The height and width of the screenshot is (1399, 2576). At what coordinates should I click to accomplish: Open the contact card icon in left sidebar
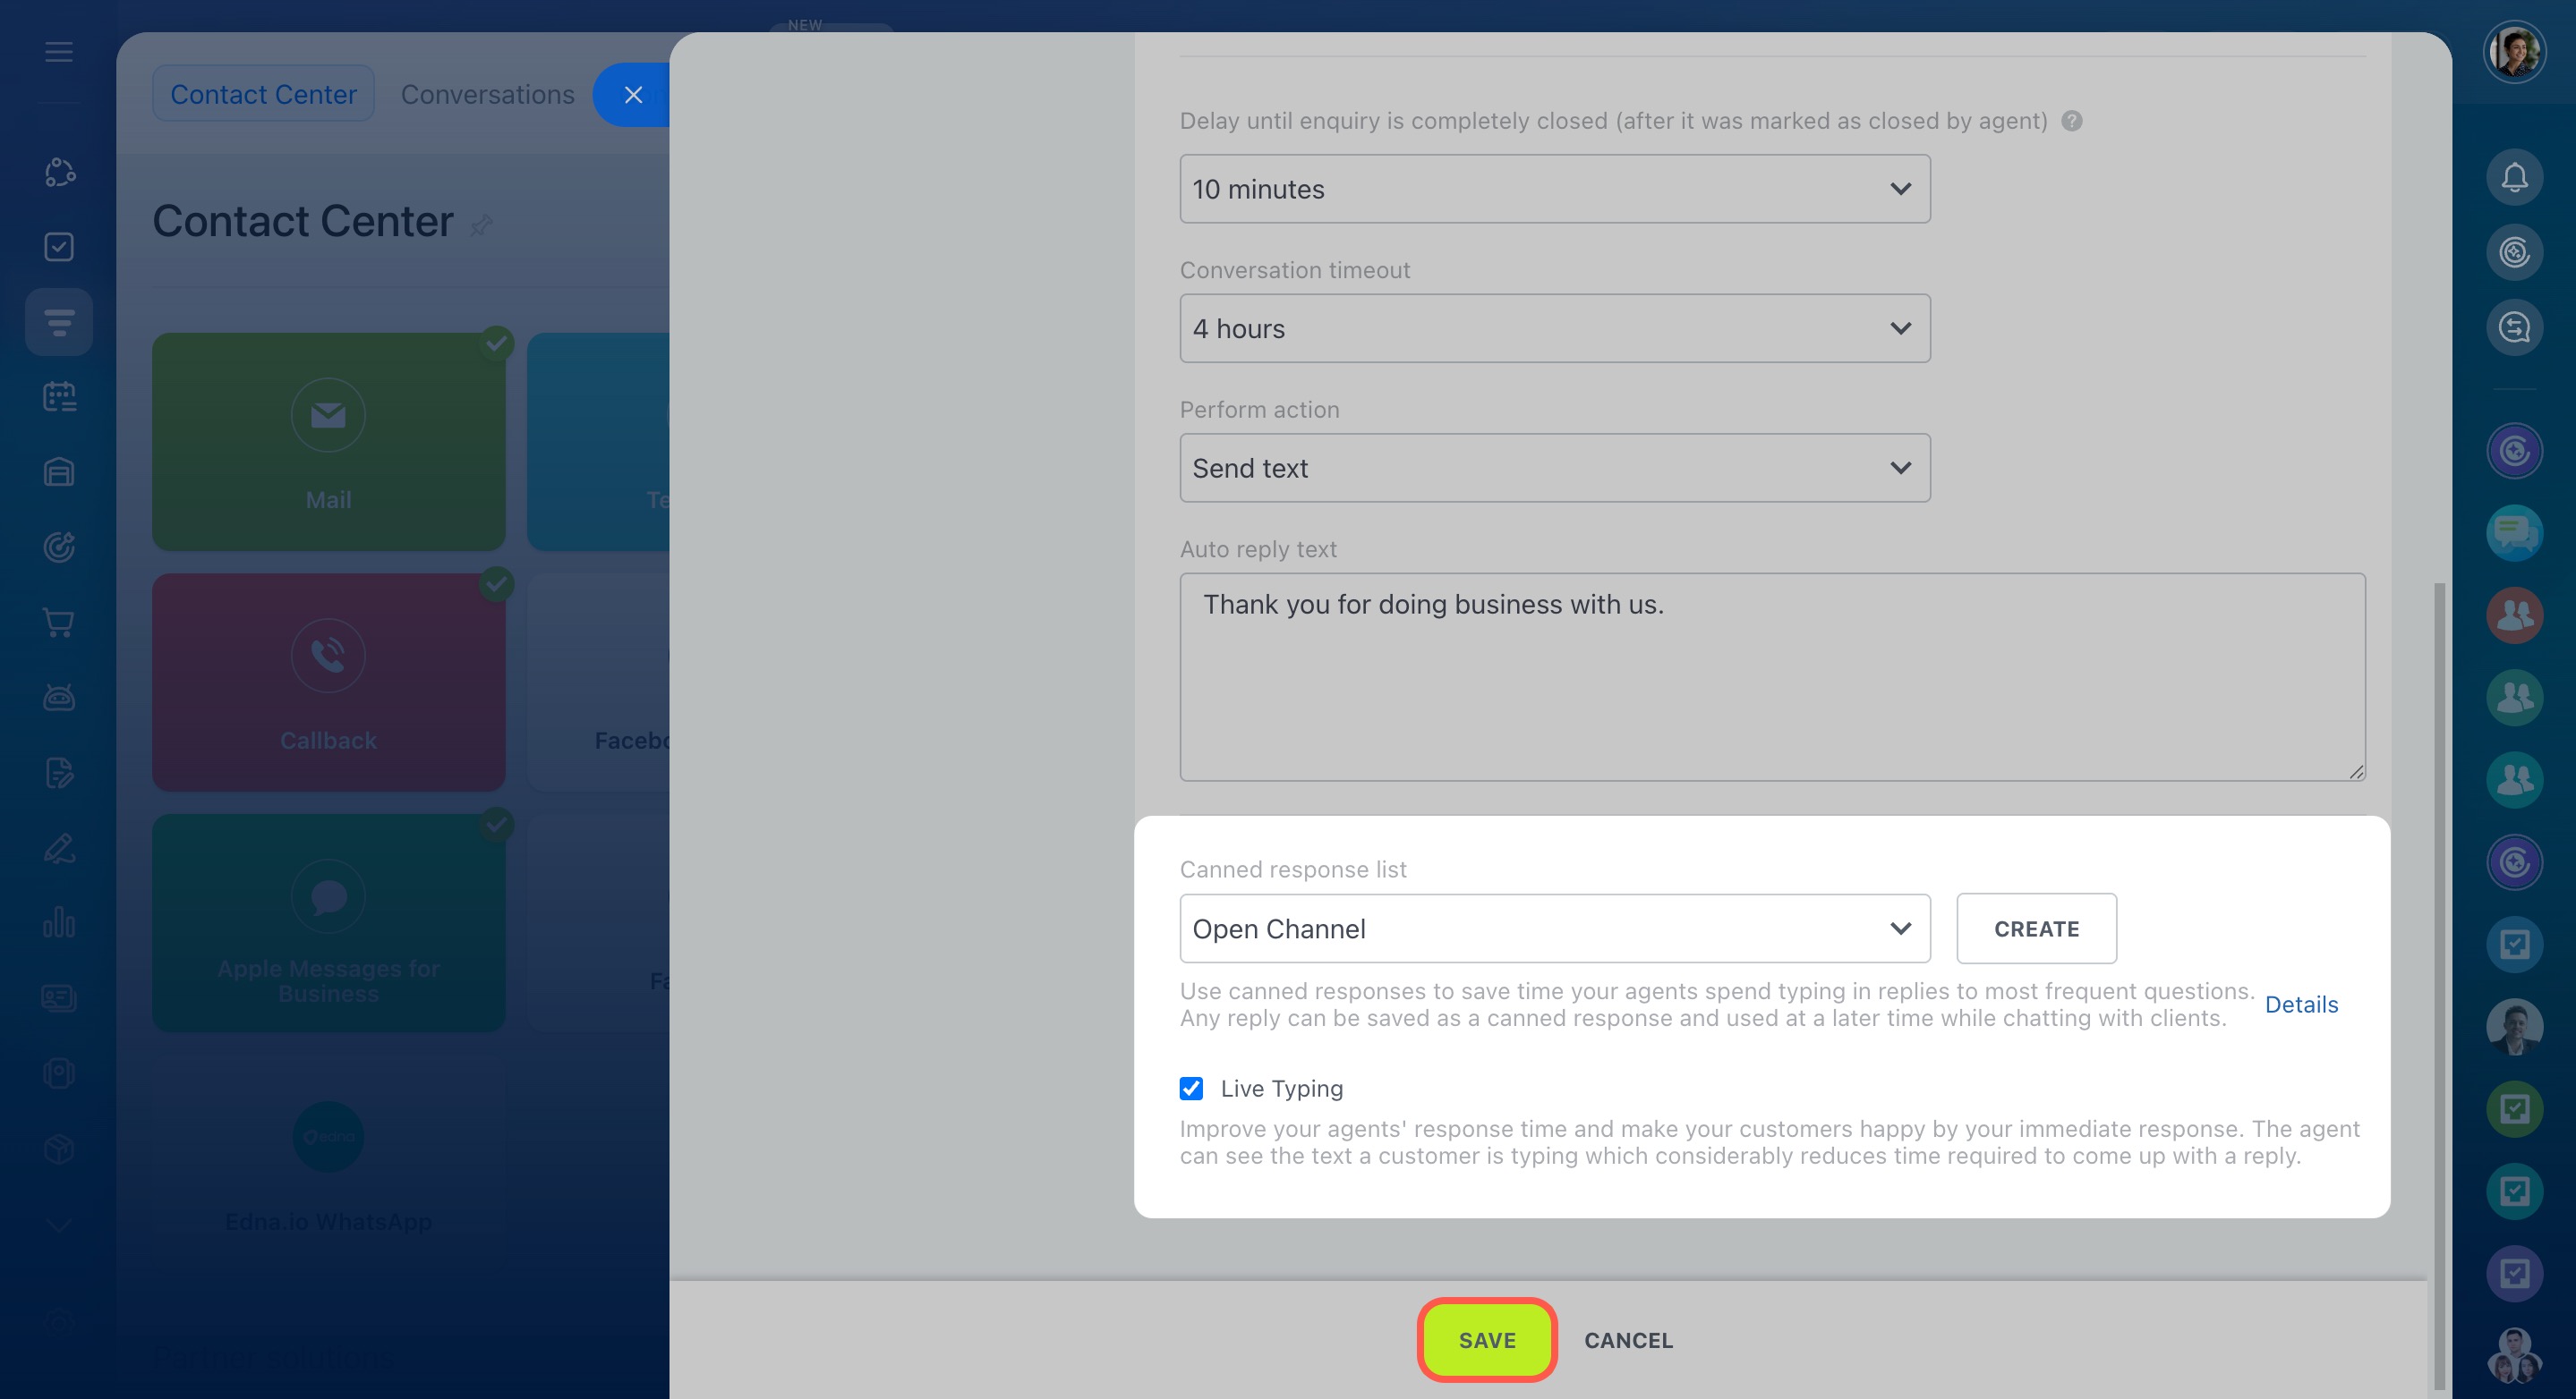click(x=59, y=997)
